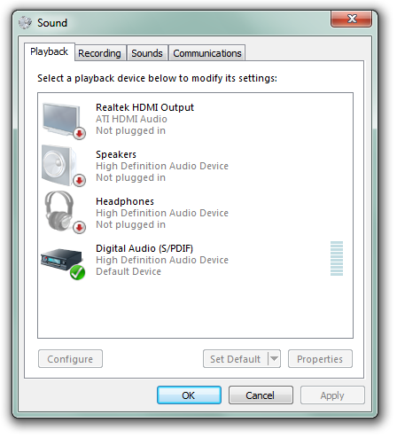Click the Sound speaker icon in title bar
The height and width of the screenshot is (438, 397).
coord(26,23)
